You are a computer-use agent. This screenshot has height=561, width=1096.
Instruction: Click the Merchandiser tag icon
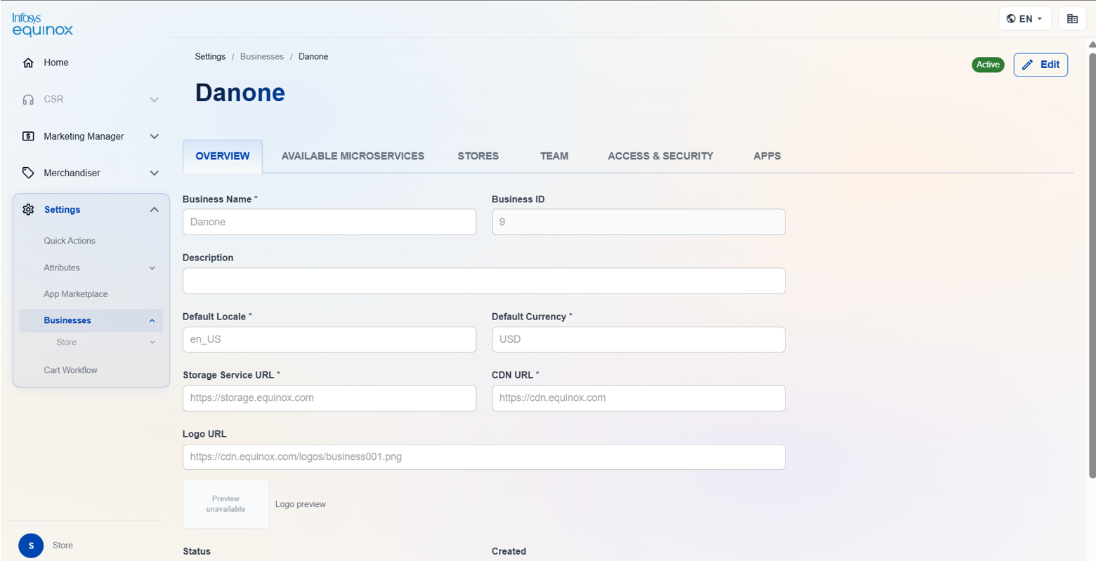(28, 173)
